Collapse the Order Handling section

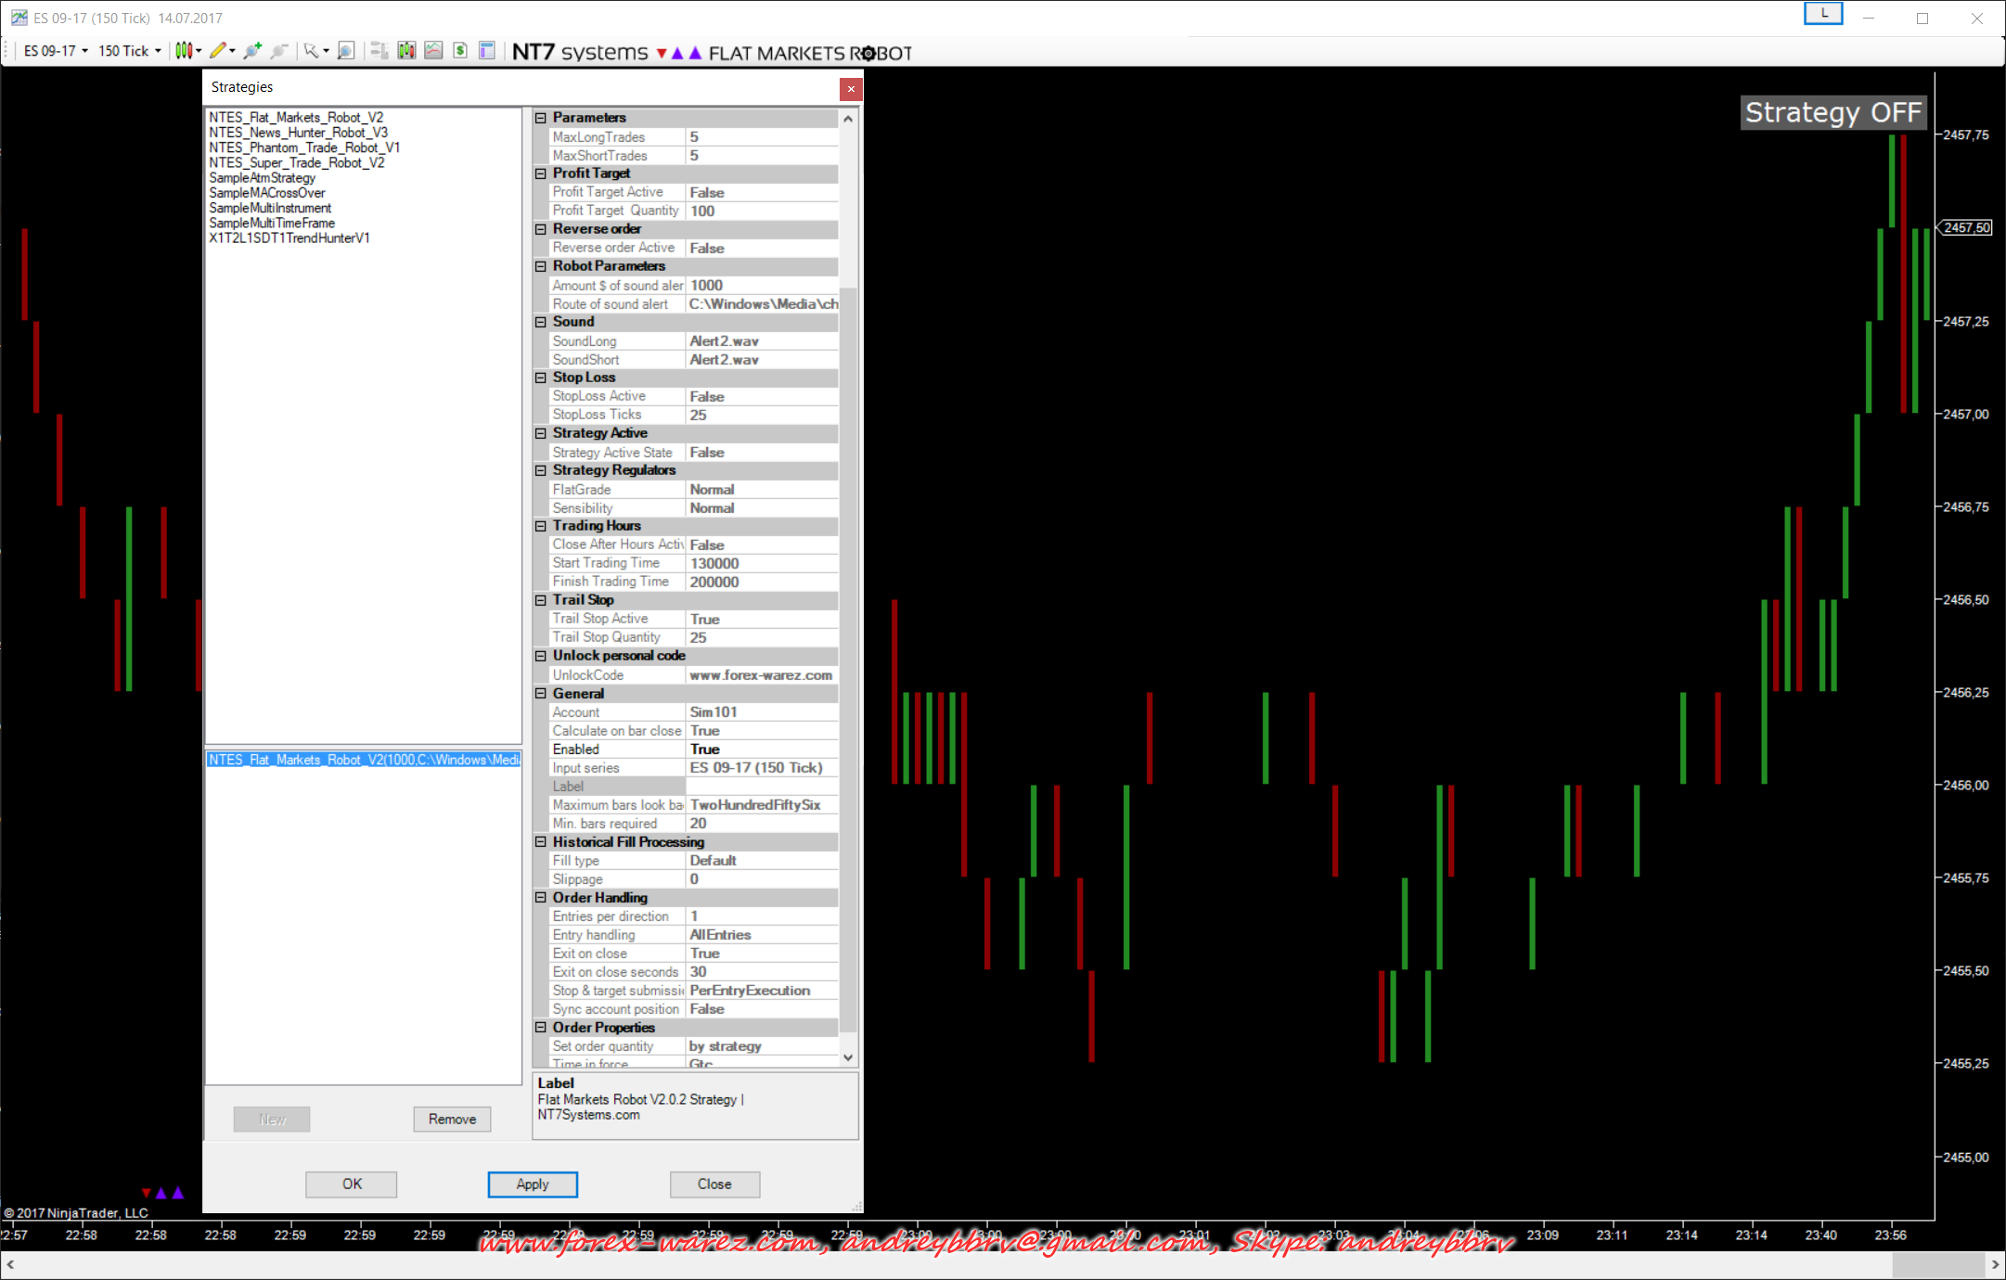pos(541,898)
